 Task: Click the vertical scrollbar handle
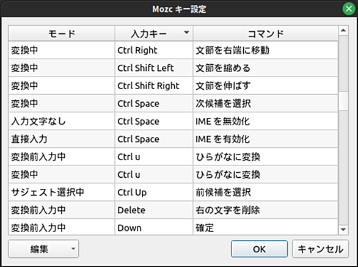click(343, 101)
